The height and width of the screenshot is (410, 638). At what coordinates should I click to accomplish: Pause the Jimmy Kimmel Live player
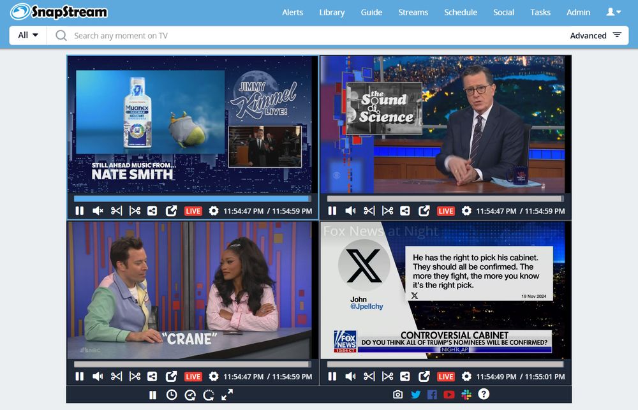click(x=79, y=210)
